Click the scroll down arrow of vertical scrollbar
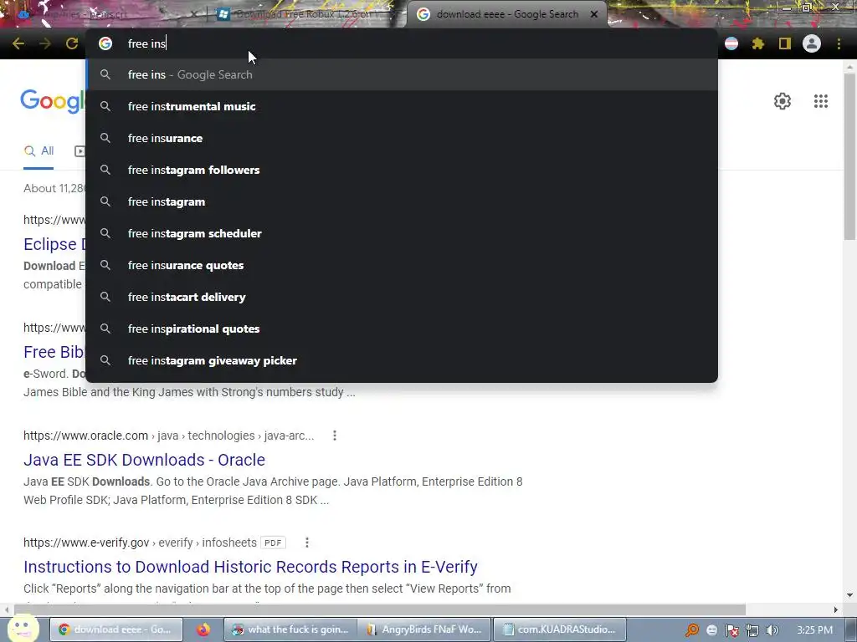The image size is (857, 642). (849, 595)
